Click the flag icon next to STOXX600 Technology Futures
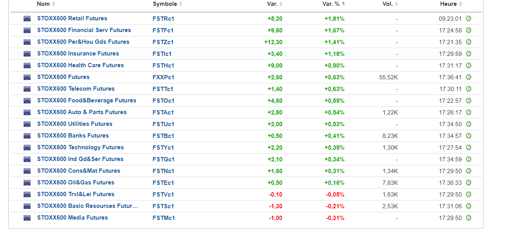The height and width of the screenshot is (236, 518). pyautogui.click(x=27, y=147)
